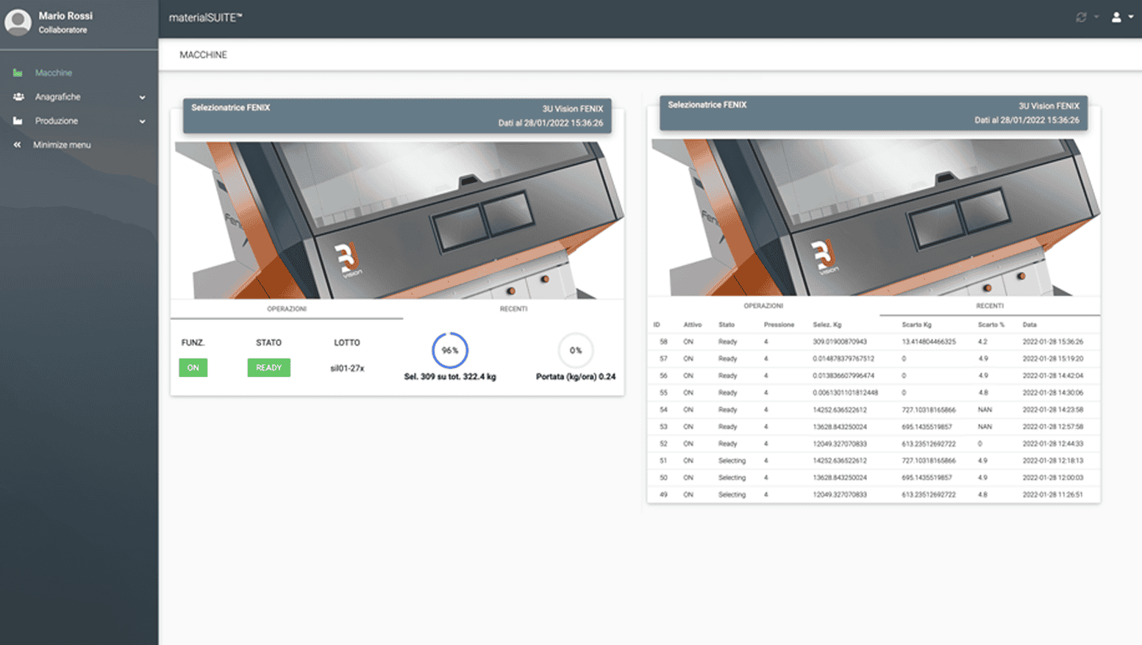Click the lot value sil01-27x
The image size is (1142, 645).
point(347,369)
